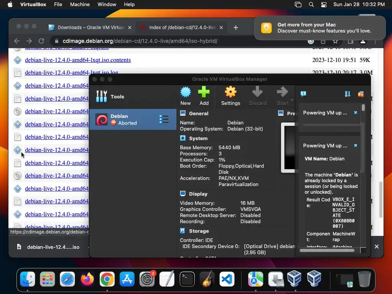Screen dimensions: 392x294
Task: Click the Display section header
Action: 198,194
